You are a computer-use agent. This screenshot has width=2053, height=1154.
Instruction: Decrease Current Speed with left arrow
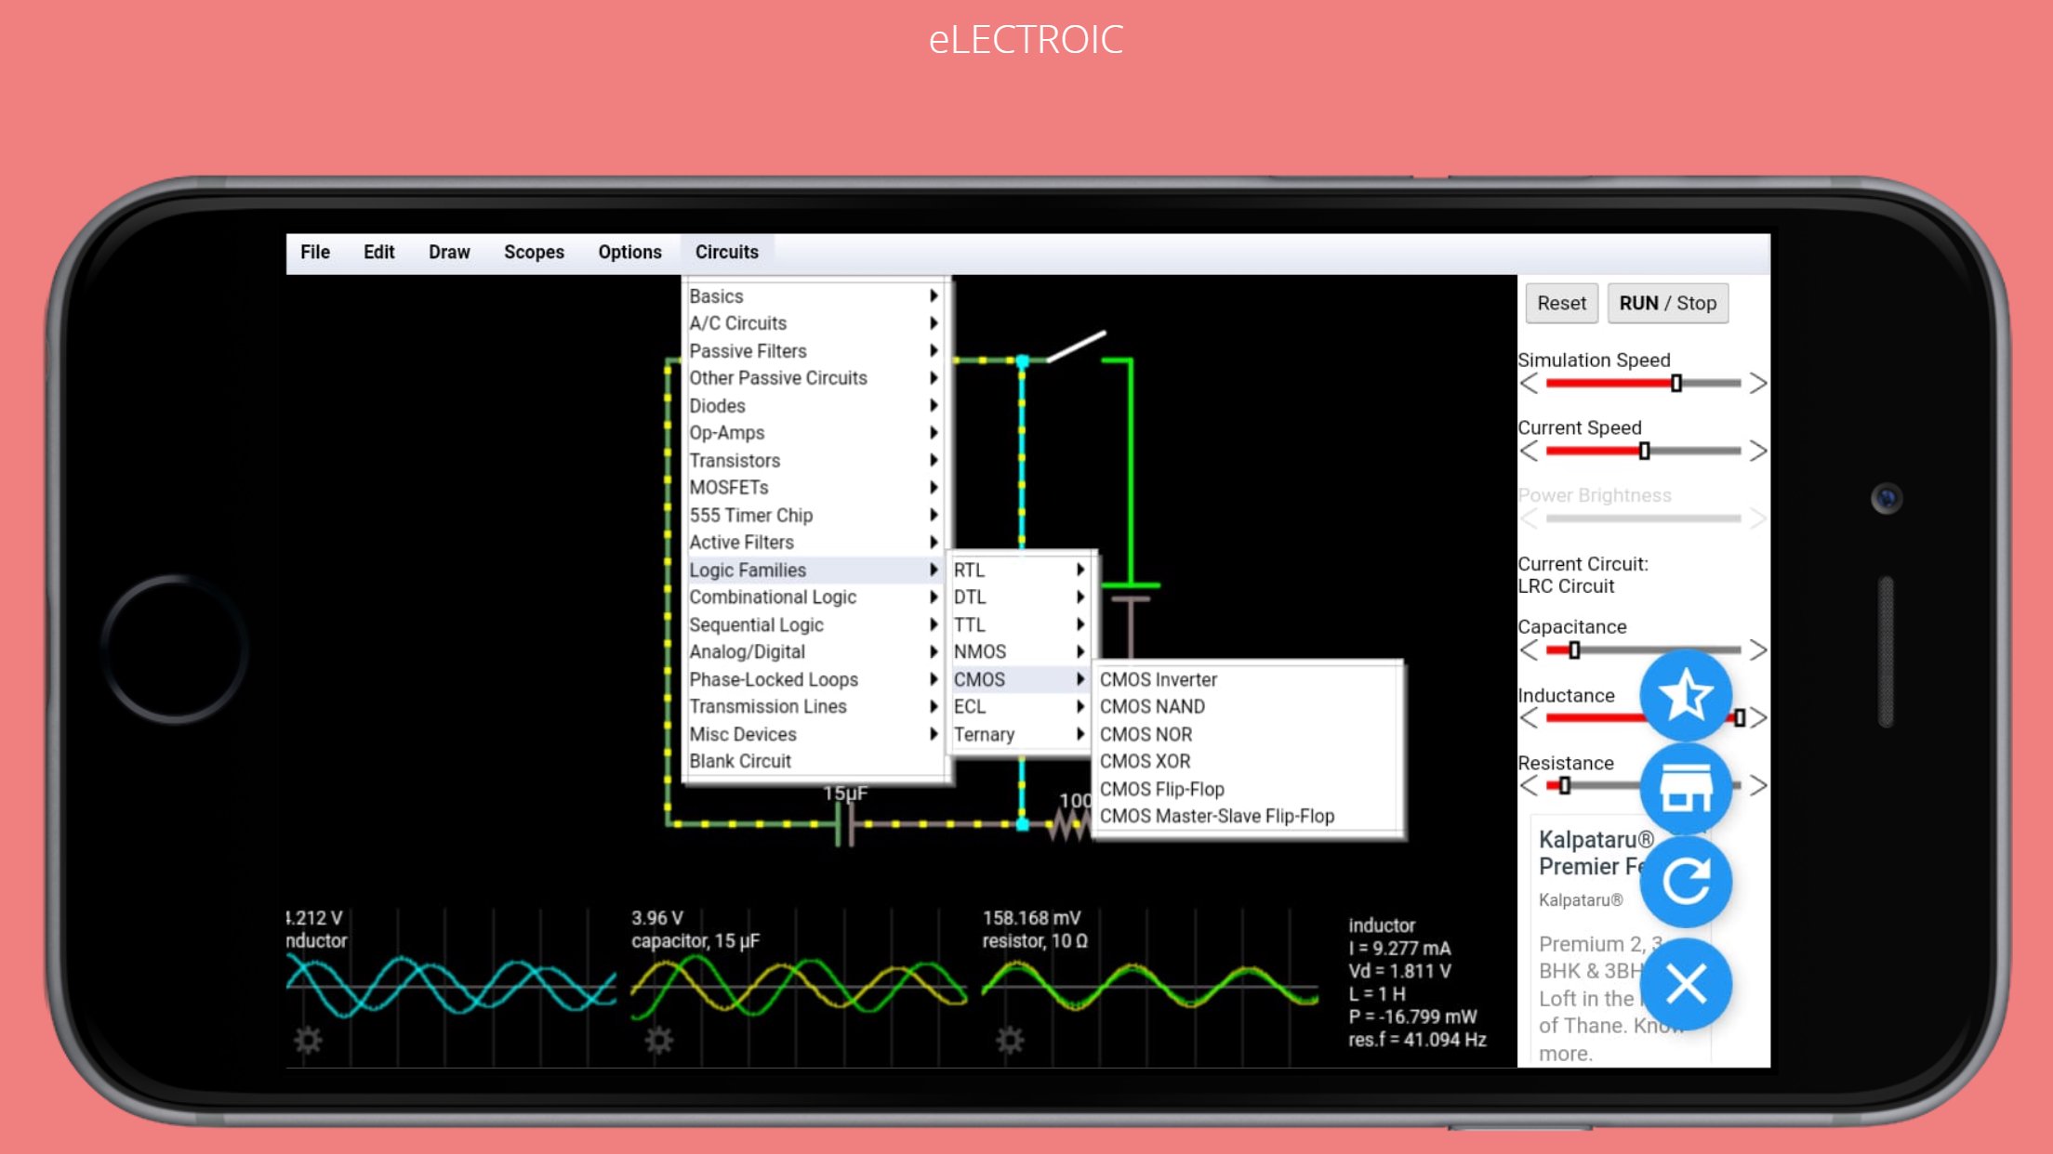pyautogui.click(x=1530, y=451)
